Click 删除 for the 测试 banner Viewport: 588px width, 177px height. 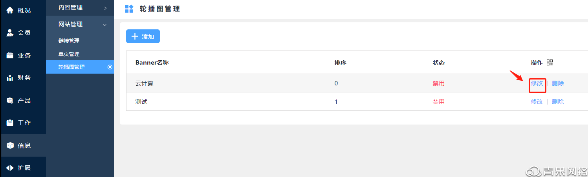(558, 101)
